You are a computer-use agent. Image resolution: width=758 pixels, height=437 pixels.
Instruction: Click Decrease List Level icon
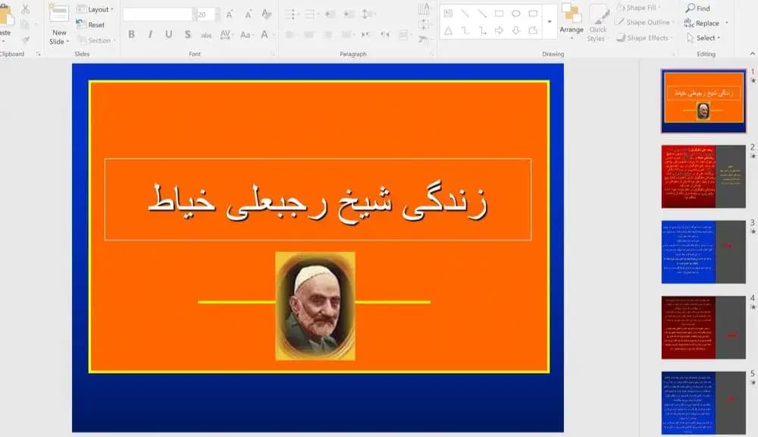coord(330,14)
